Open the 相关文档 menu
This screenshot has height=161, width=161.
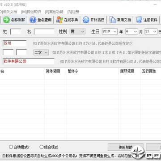pyautogui.click(x=8, y=12)
